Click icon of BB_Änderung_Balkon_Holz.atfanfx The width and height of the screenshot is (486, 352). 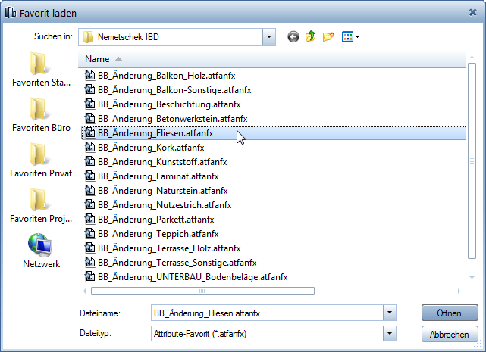point(90,75)
